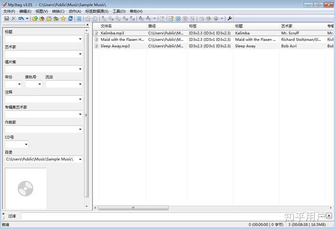
Task: Open the tag sources dropdown arrow
Action: [x=222, y=19]
